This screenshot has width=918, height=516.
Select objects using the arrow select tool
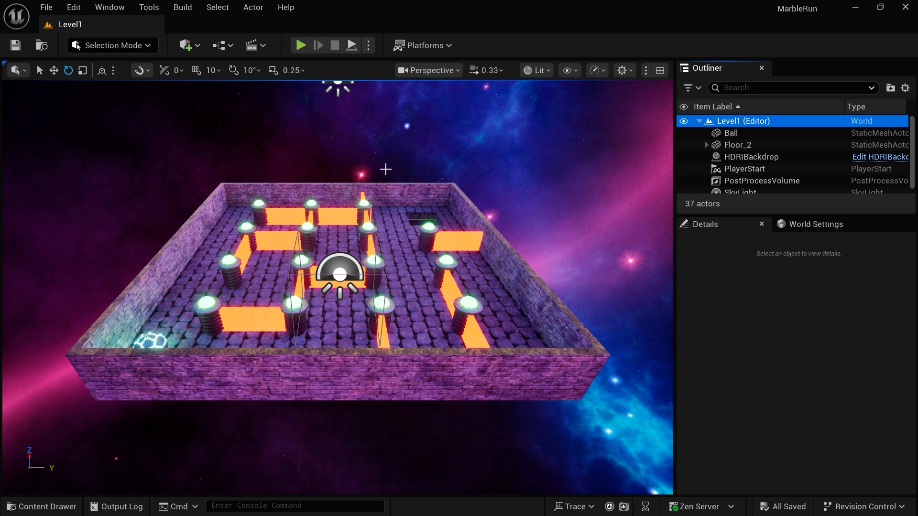(x=40, y=70)
